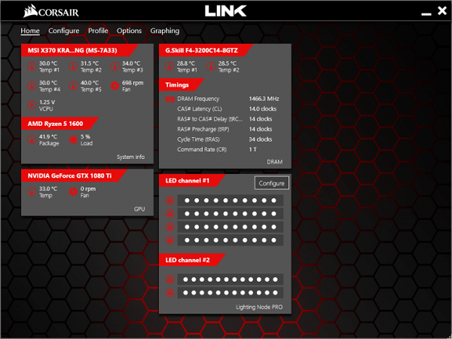Click the CAS# Latency (CL) label
452x339 pixels.
point(200,109)
